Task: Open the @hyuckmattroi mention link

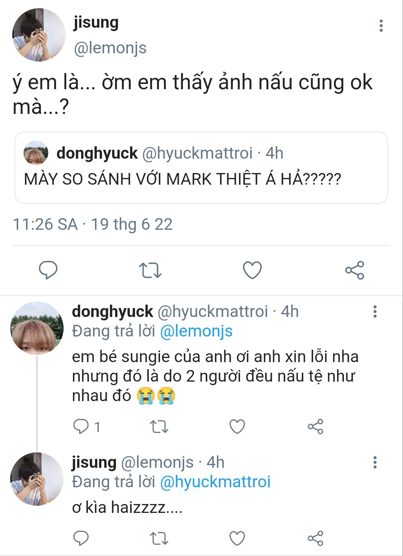Action: pyautogui.click(x=215, y=482)
